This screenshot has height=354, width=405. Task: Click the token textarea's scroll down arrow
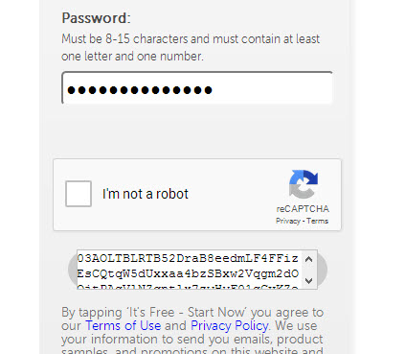coord(308,281)
